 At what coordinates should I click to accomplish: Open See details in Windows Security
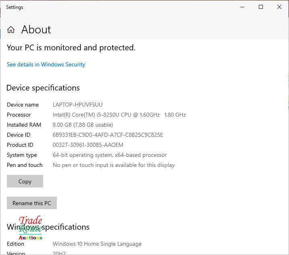coord(46,64)
